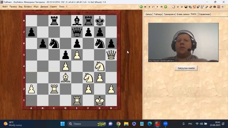Select the black knight on c6
The height and width of the screenshot is (128, 228).
coord(54,43)
